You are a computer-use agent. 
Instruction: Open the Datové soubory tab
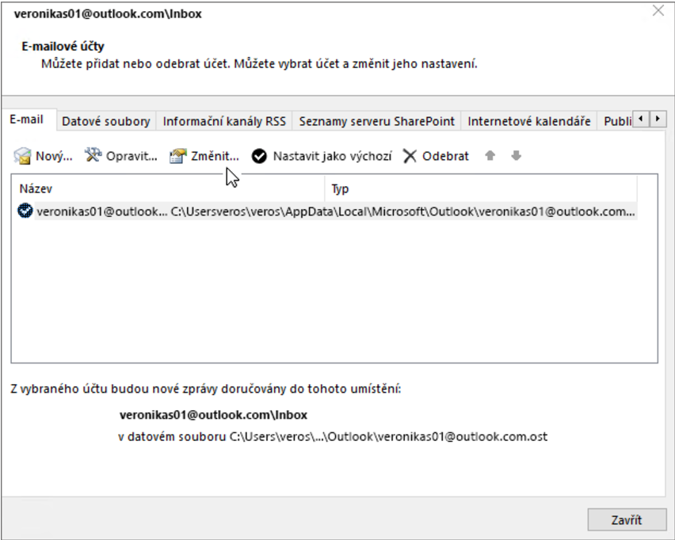coord(106,121)
